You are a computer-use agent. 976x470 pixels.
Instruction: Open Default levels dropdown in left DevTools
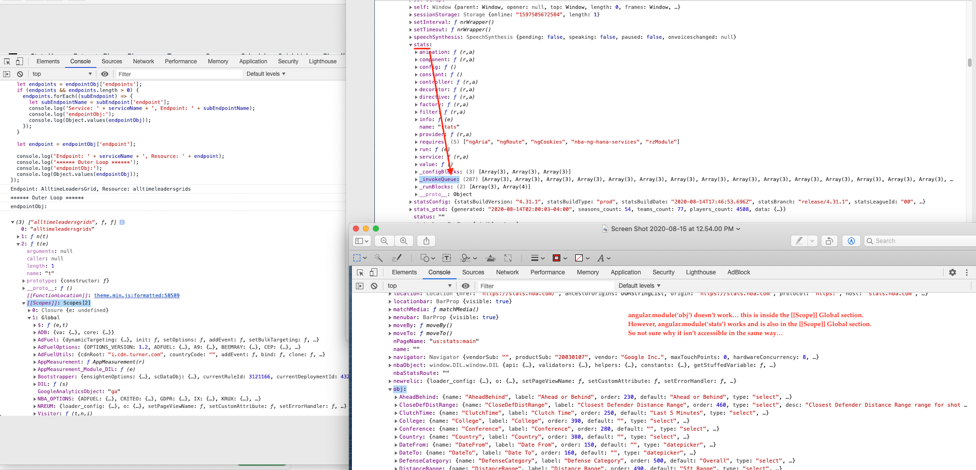point(266,74)
